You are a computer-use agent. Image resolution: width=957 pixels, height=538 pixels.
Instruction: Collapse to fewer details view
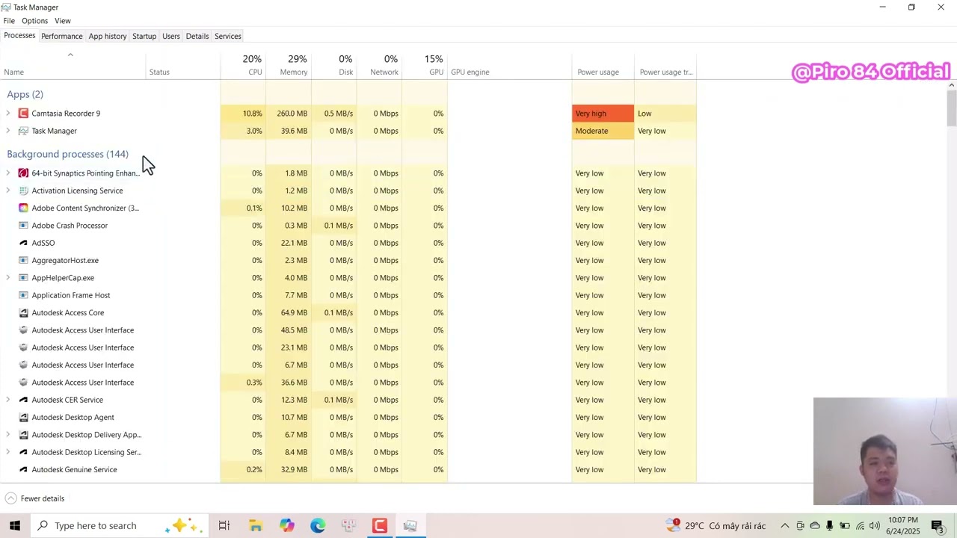point(34,498)
